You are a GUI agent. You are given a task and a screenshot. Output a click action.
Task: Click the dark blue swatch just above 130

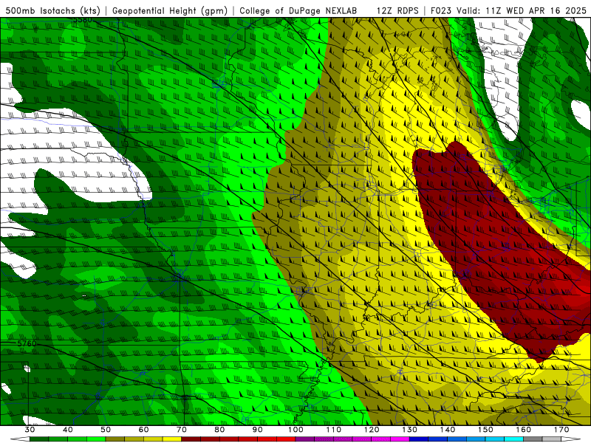pos(419,439)
